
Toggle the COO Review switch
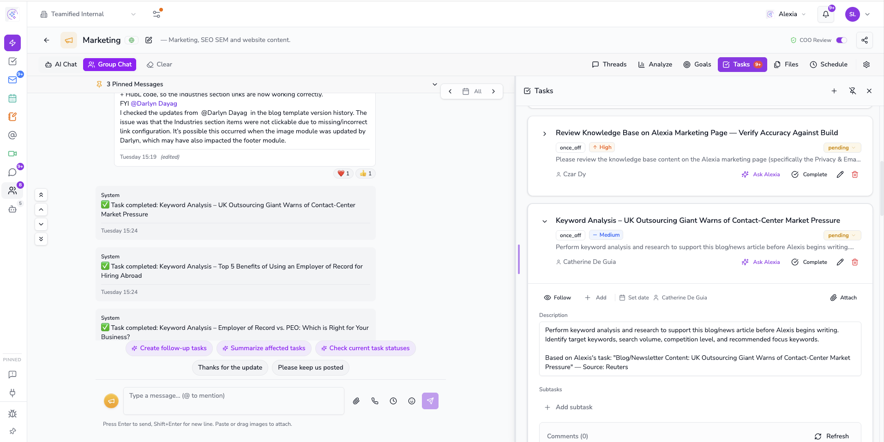841,40
